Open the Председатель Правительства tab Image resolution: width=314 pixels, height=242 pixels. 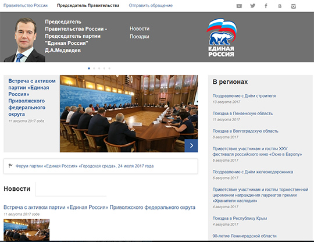88,5
